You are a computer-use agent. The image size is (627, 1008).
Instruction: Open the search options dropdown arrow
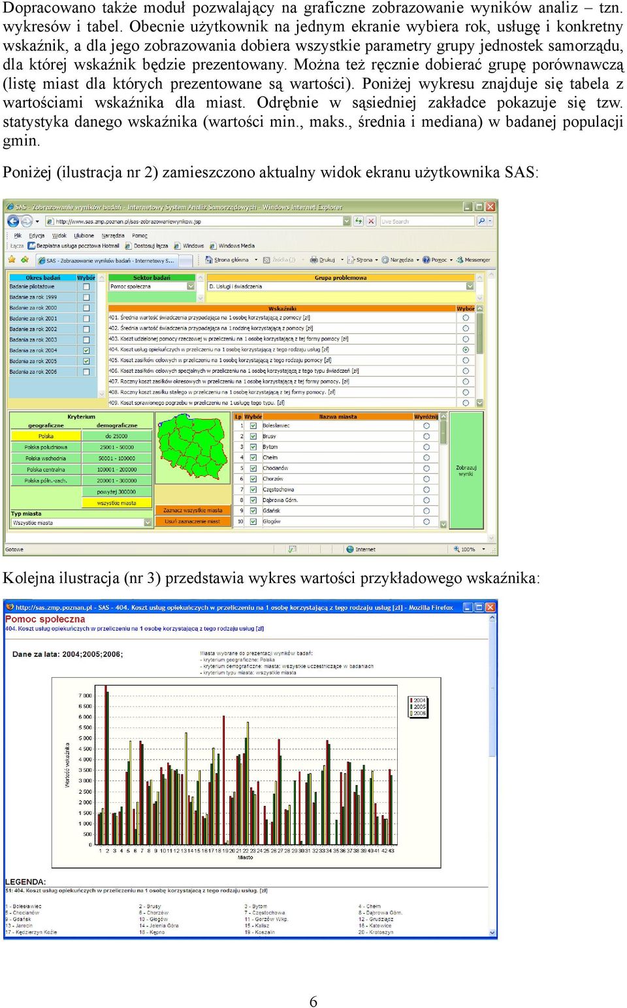(x=490, y=221)
